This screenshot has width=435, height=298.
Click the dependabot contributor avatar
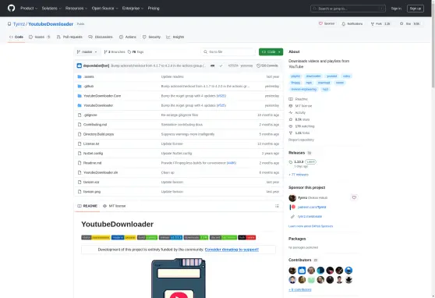[x=302, y=270]
